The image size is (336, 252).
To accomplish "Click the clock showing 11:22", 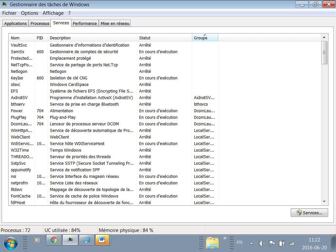I will click(x=314, y=240).
